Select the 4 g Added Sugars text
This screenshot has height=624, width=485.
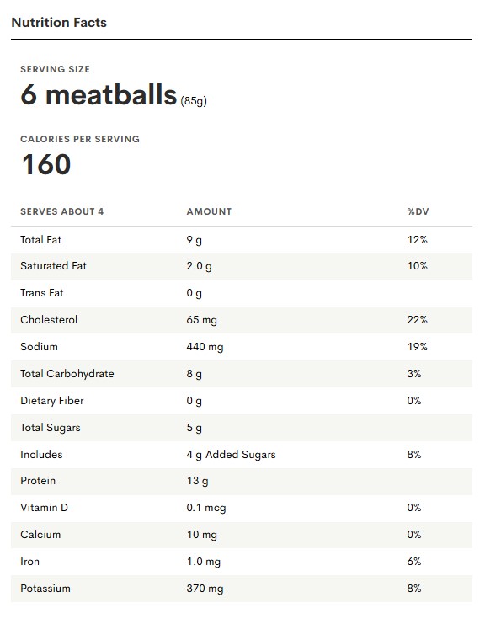tap(231, 455)
